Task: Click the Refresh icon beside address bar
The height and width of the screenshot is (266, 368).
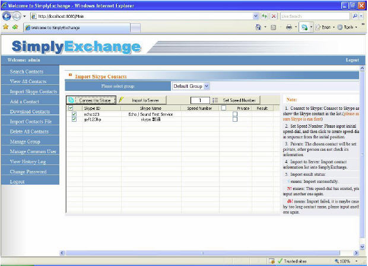Action: [x=264, y=16]
